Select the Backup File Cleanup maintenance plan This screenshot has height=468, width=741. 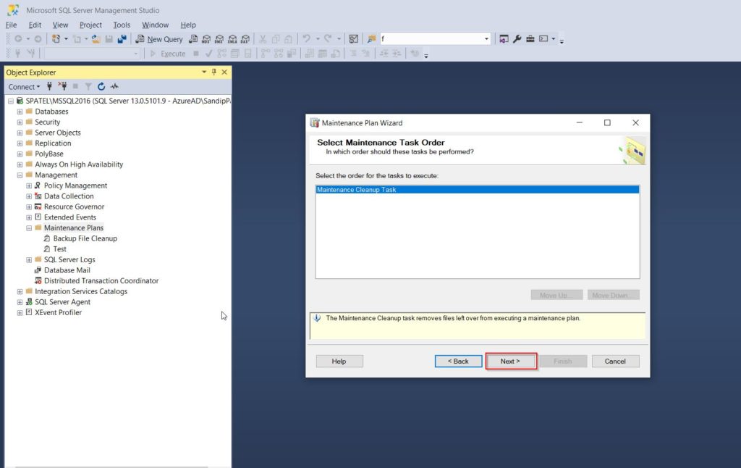pos(85,238)
